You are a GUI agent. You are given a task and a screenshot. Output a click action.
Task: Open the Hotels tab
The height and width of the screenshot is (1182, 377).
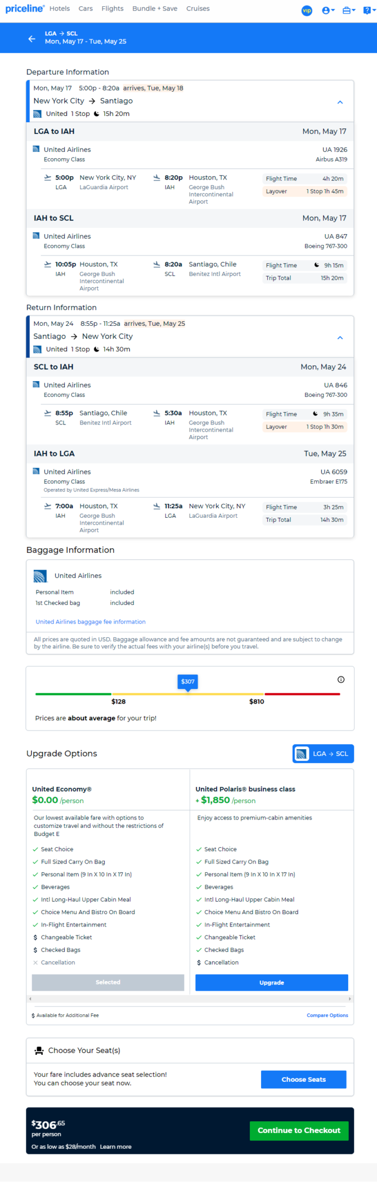tap(60, 8)
